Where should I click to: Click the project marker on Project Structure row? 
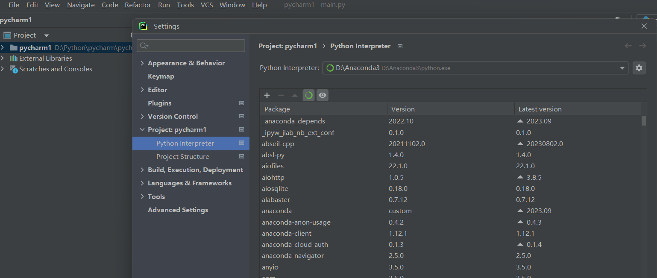coord(241,156)
